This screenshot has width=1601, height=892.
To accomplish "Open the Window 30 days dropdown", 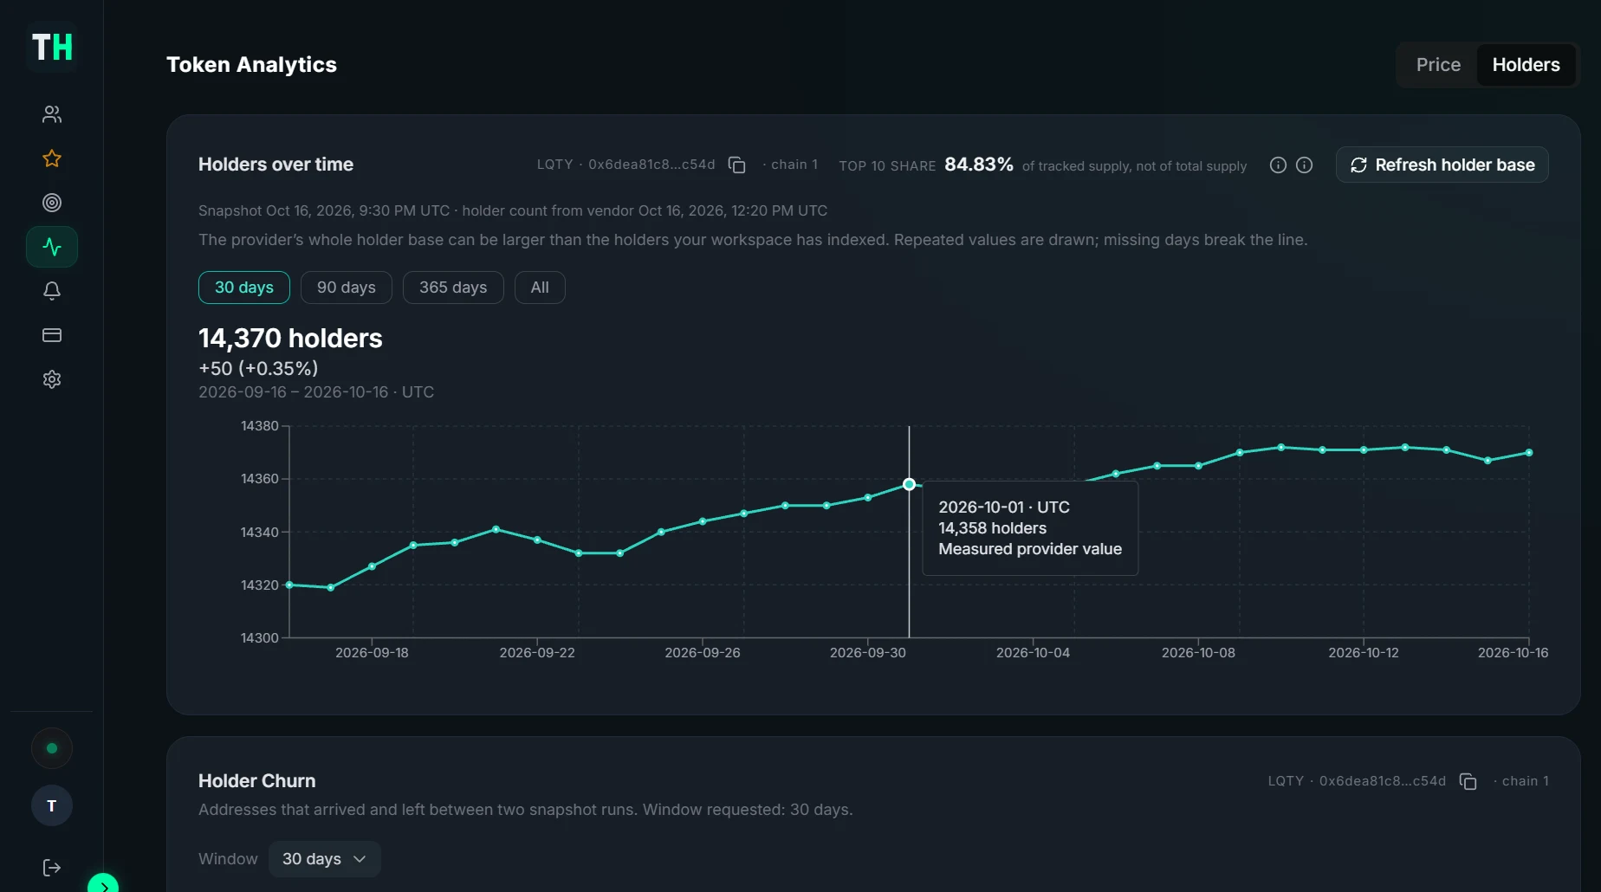I will tap(325, 859).
